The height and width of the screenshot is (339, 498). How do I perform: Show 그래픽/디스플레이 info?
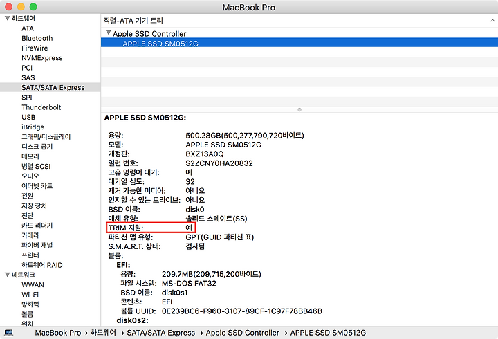point(46,137)
